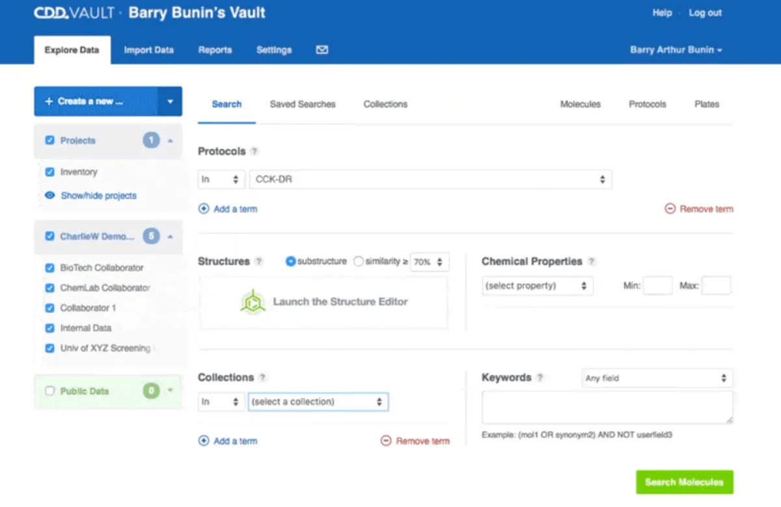Click the Structures help question mark icon
Screen dimensions: 781x507
[258, 262]
